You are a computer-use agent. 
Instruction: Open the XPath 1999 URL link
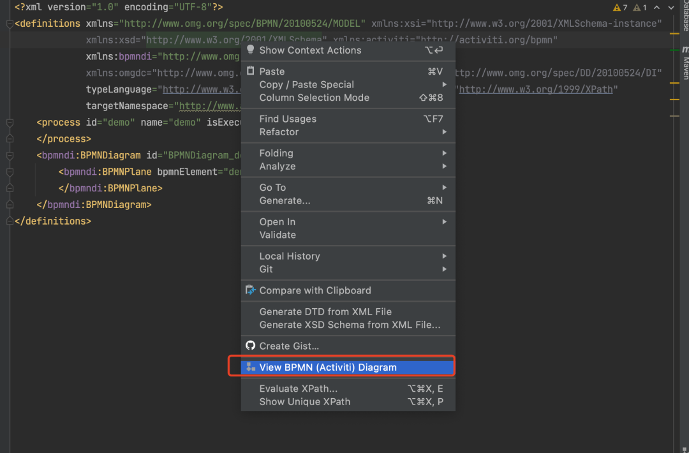[x=536, y=89]
